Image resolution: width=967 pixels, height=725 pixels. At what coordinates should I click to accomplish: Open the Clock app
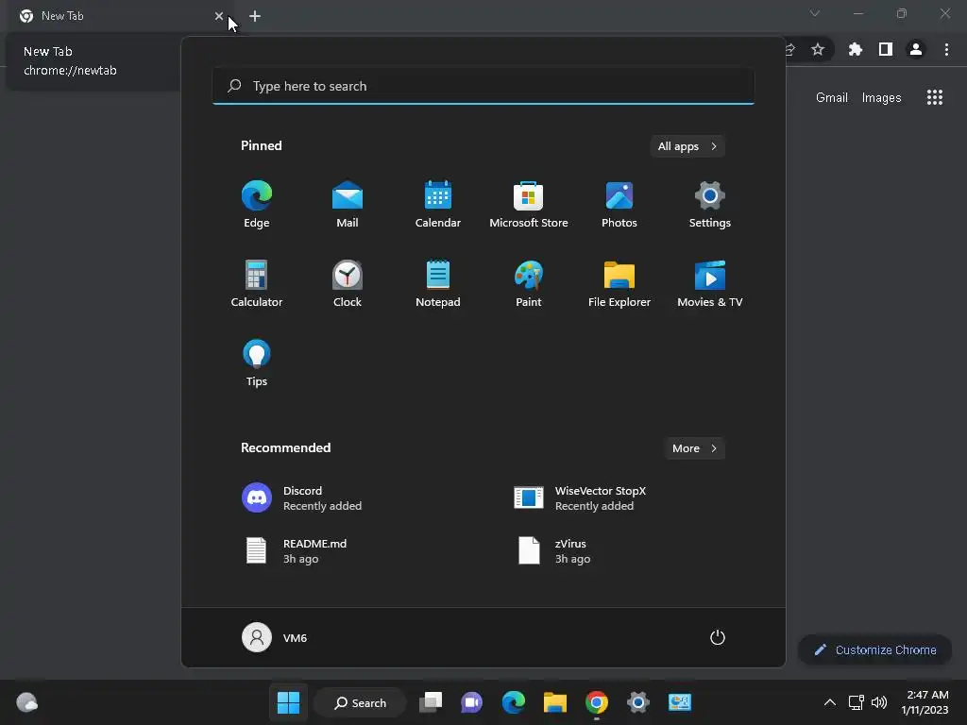click(x=348, y=283)
